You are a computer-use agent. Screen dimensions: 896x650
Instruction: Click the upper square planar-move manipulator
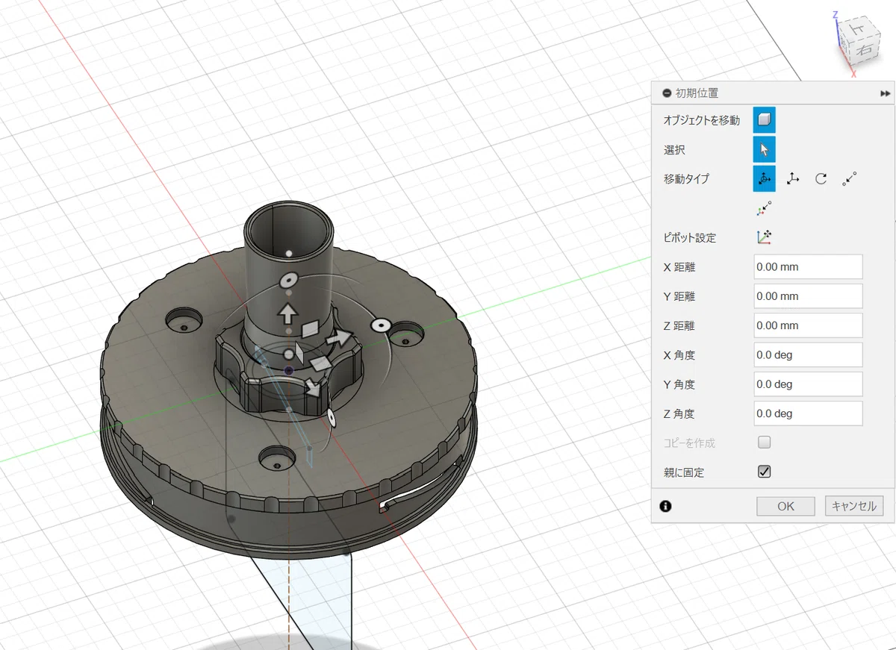coord(309,329)
